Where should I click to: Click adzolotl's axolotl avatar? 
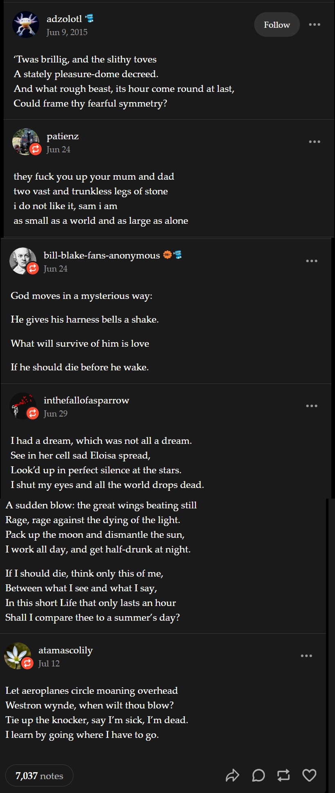pyautogui.click(x=26, y=25)
